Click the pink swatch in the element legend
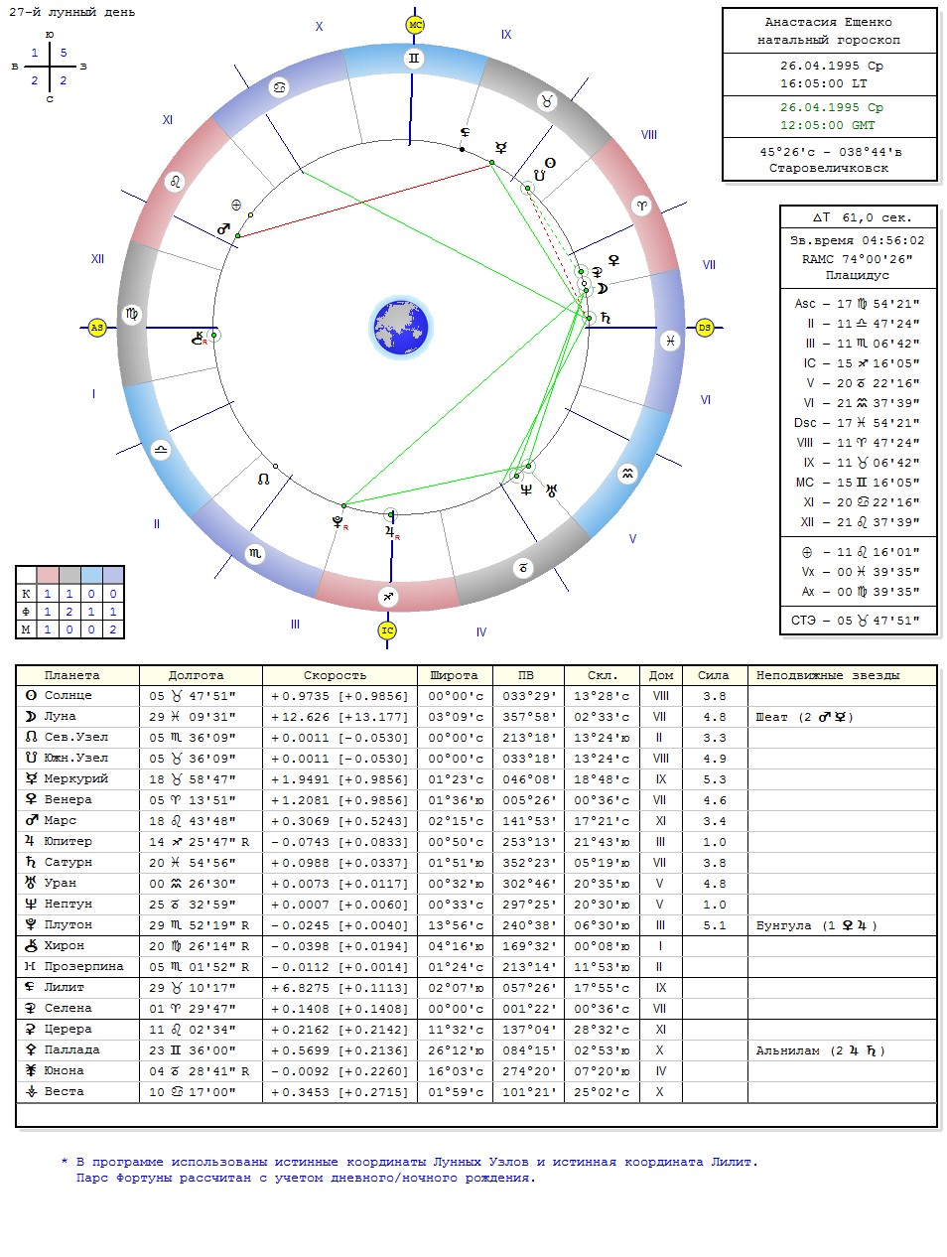The height and width of the screenshot is (1257, 947). (48, 576)
